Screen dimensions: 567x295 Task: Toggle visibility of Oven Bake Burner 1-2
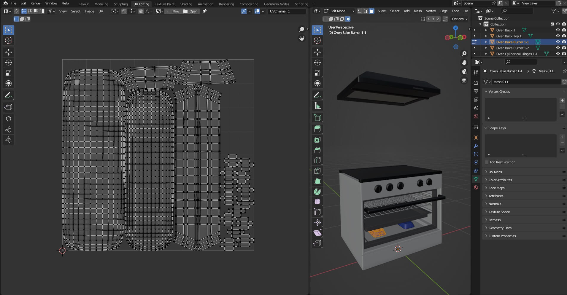point(558,48)
